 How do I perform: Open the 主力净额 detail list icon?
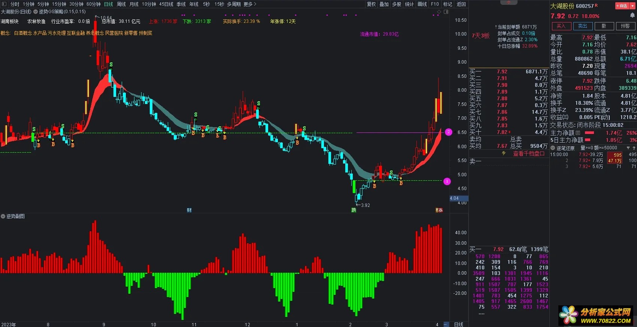pos(578,133)
